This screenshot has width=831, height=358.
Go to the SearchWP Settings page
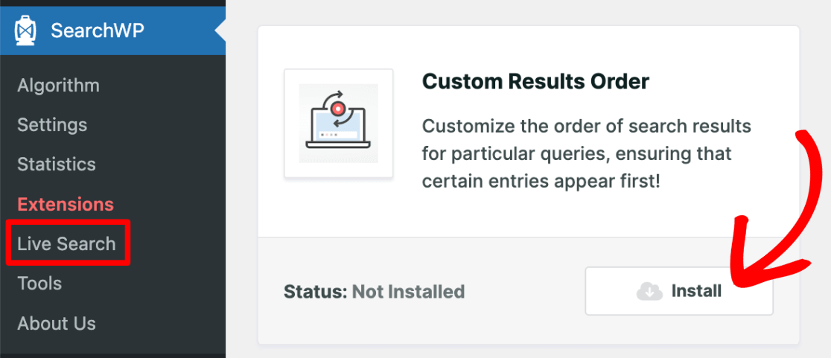pyautogui.click(x=52, y=124)
